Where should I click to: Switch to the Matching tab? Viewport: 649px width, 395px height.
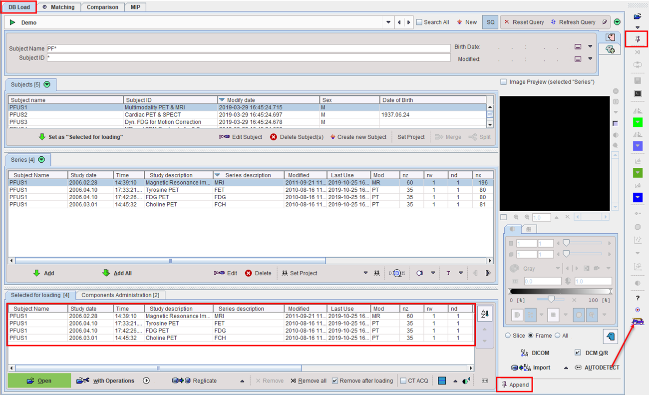point(58,7)
